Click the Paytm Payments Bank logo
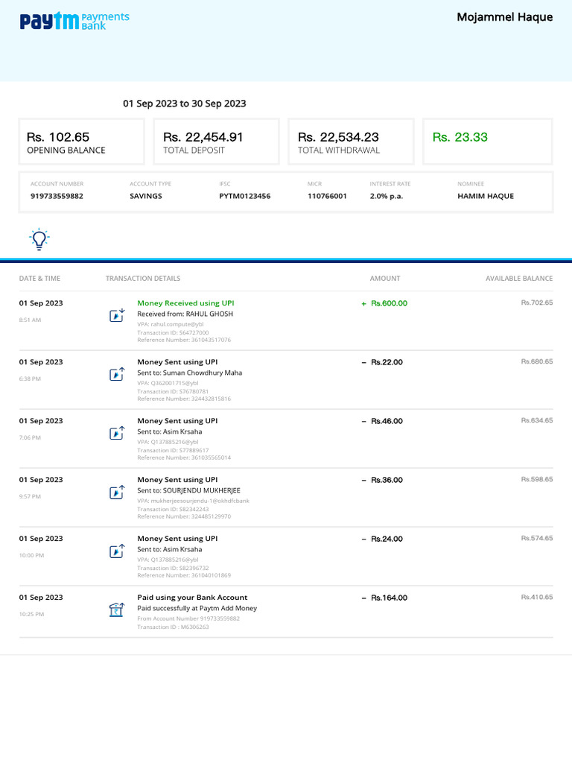Viewport: 572px width, 763px height. (x=74, y=21)
